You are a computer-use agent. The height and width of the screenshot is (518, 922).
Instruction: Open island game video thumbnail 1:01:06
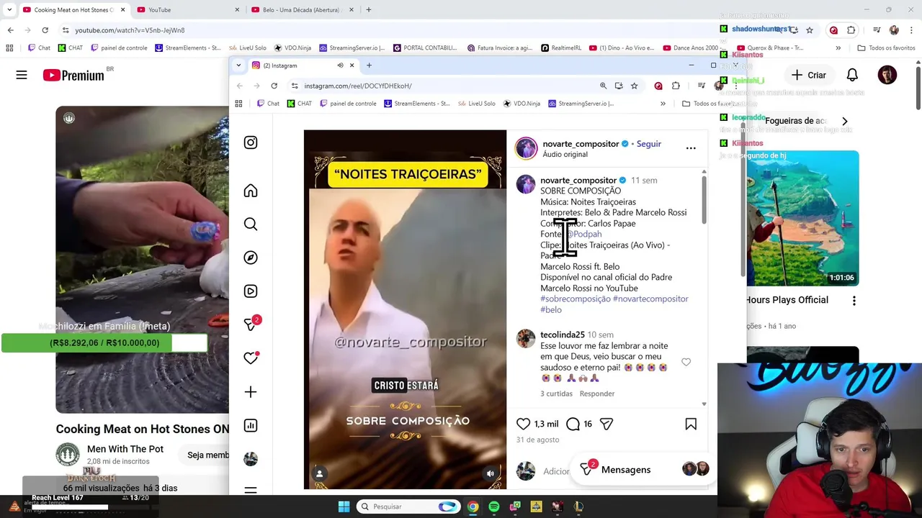tap(802, 218)
